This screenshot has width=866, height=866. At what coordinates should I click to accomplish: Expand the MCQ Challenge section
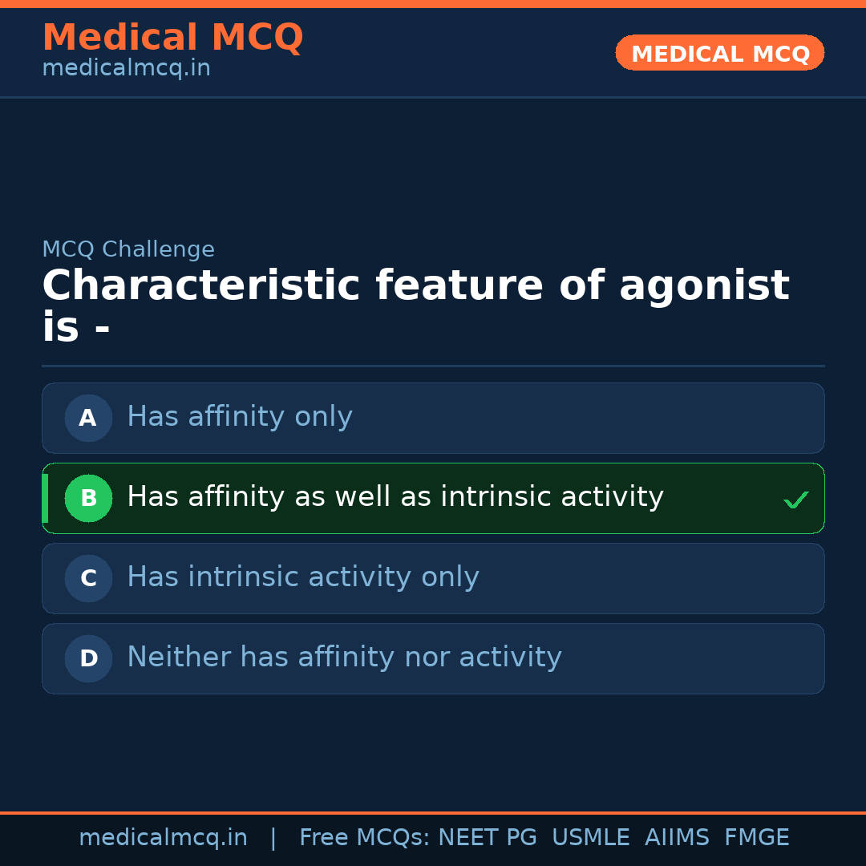(128, 249)
